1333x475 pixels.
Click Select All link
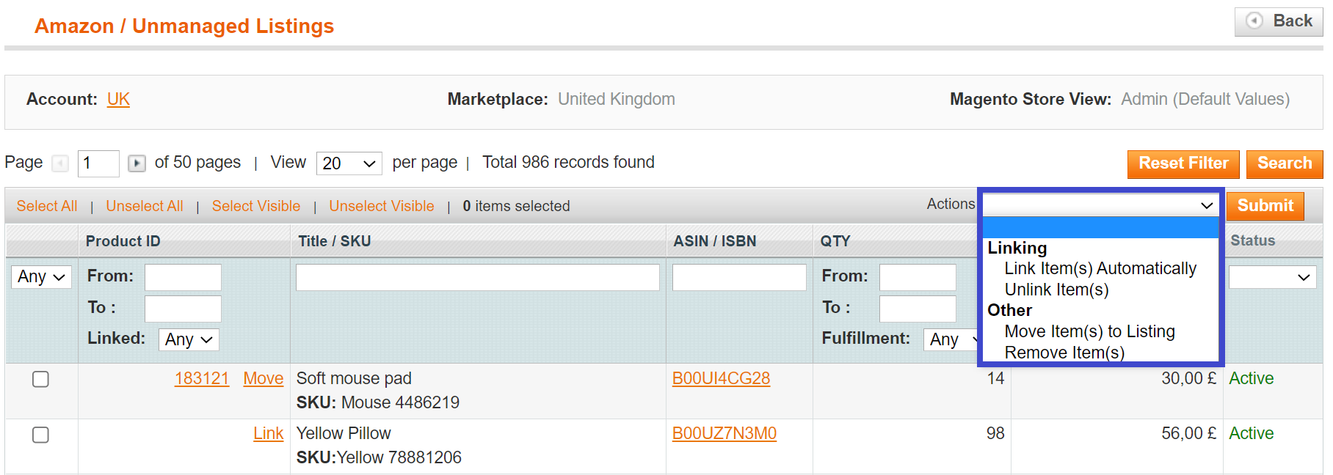[47, 206]
